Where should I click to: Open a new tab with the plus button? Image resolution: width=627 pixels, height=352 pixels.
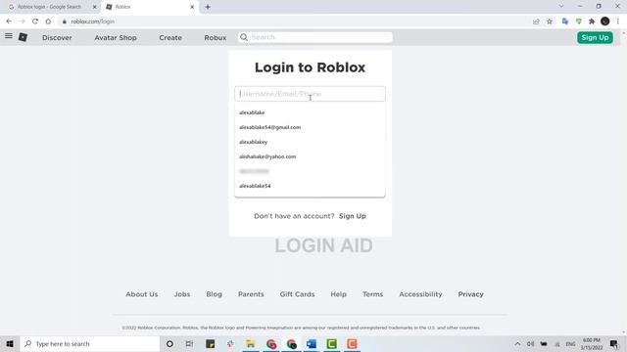click(x=208, y=7)
